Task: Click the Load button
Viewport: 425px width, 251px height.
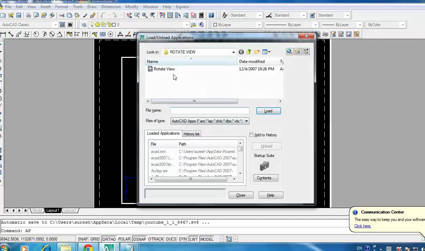Action: point(268,111)
